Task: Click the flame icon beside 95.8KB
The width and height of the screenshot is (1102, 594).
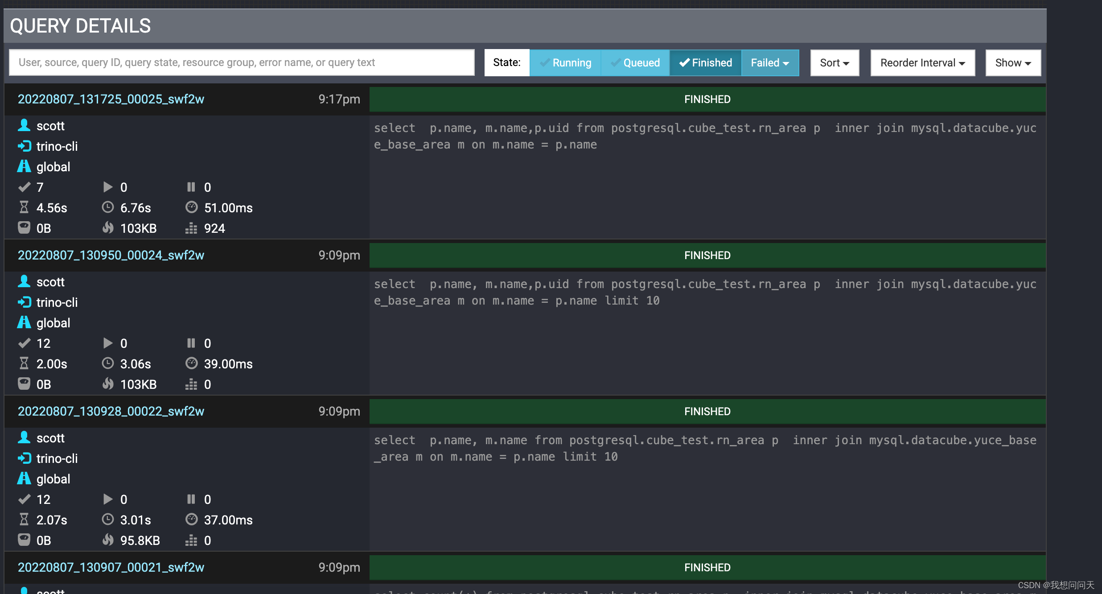Action: pyautogui.click(x=107, y=540)
